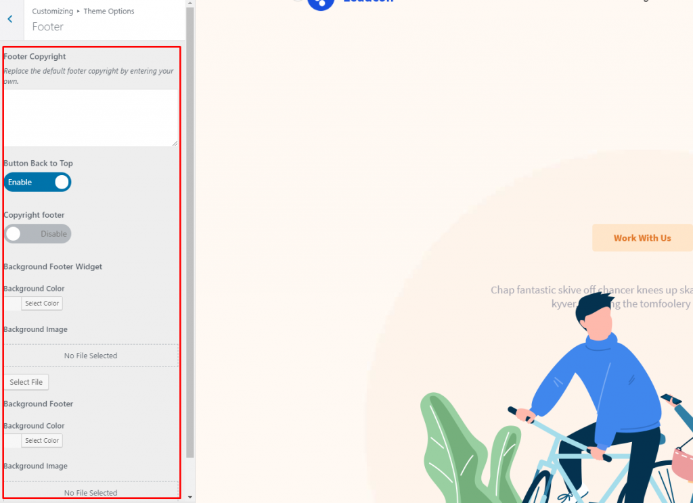The width and height of the screenshot is (693, 503).
Task: Click the Work With Us button in preview
Action: pos(642,237)
